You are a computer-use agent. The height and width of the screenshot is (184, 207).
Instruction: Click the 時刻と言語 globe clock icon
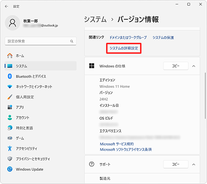(x=10, y=128)
